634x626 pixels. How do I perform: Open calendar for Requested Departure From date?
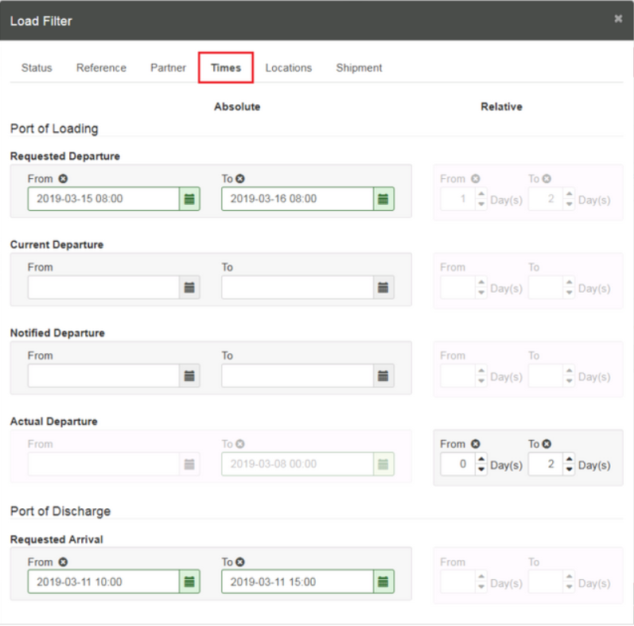pos(189,199)
